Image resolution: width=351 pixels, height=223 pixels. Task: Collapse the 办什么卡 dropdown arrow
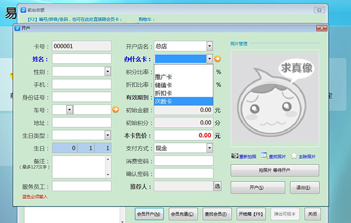[209, 59]
